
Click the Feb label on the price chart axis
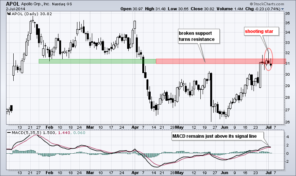pyautogui.click(x=49, y=128)
